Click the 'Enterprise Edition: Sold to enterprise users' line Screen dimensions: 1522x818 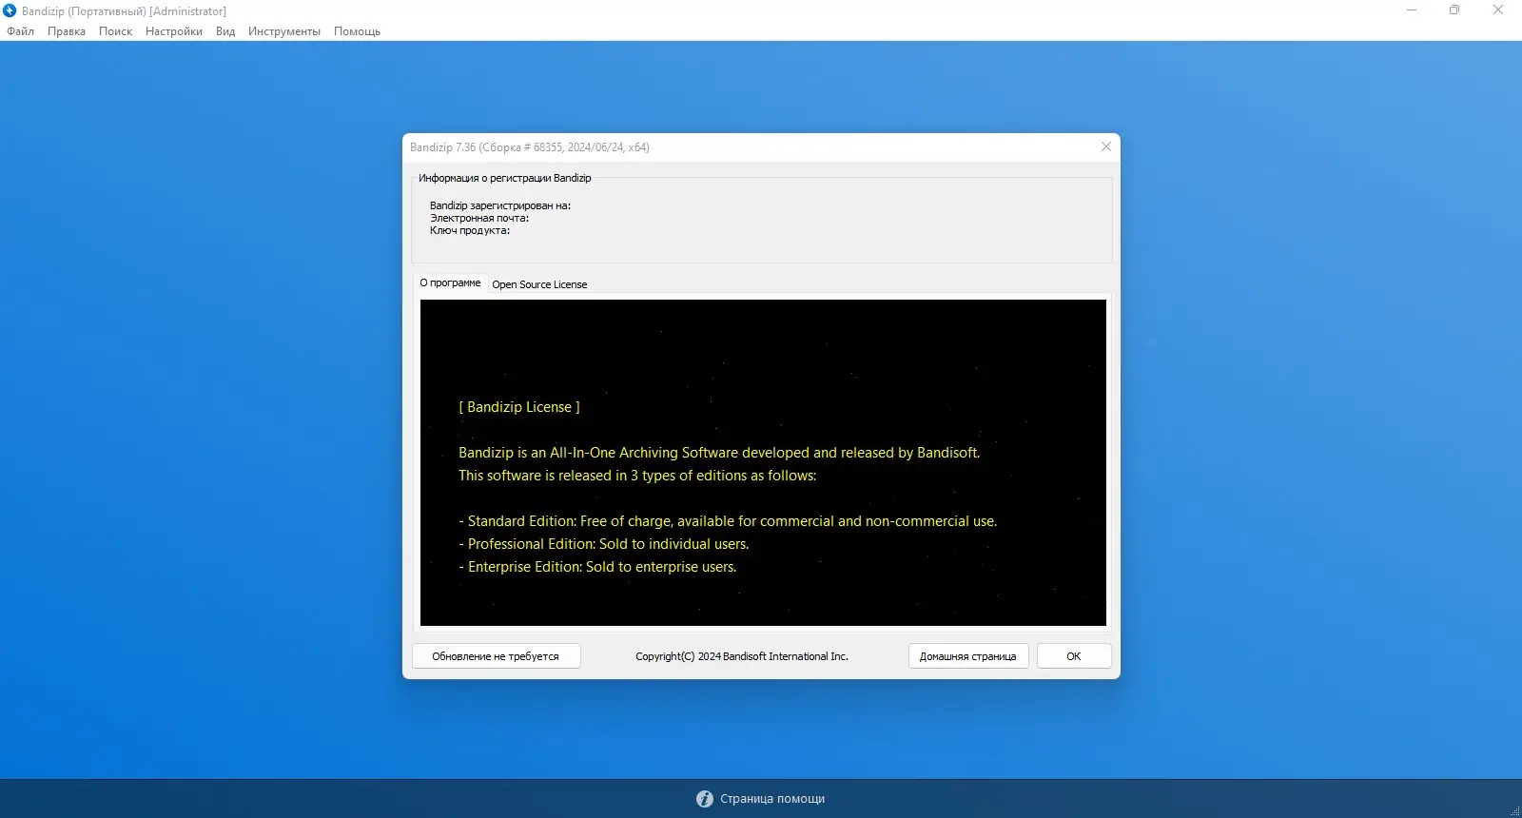[597, 567]
